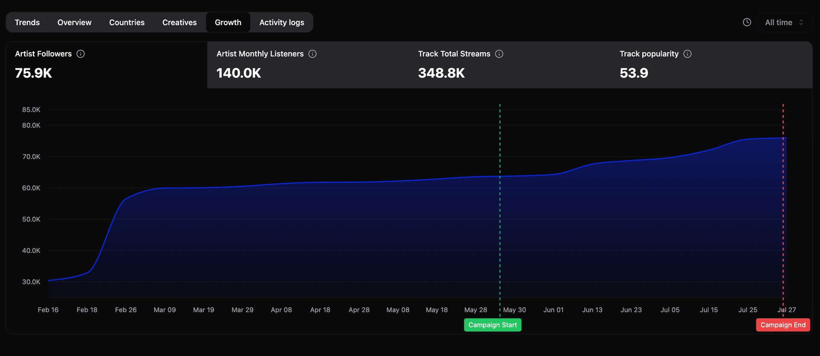Click the Mar 09 x-axis label
Viewport: 820px width, 356px height.
click(164, 310)
